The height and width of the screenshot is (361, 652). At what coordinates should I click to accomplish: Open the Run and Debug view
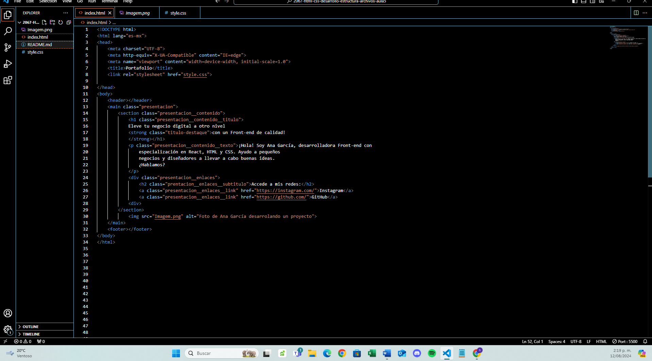coord(8,64)
